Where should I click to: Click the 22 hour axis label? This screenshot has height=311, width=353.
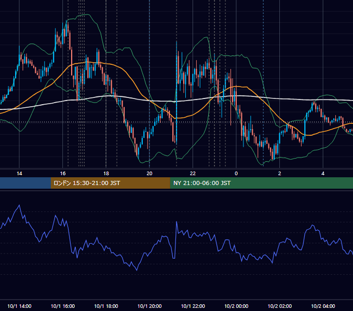(193, 174)
